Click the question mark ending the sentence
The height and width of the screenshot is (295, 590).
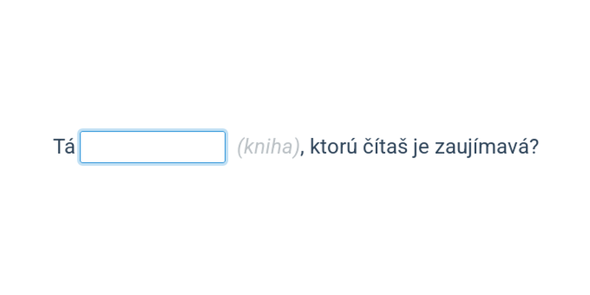click(x=533, y=147)
